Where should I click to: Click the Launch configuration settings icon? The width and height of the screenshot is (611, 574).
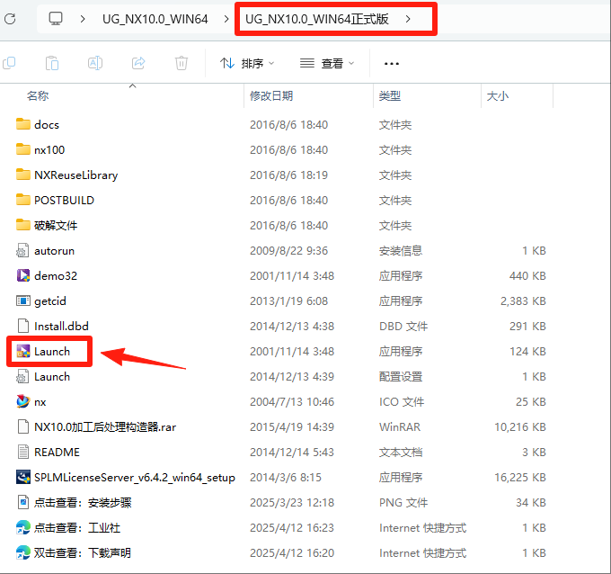point(22,376)
